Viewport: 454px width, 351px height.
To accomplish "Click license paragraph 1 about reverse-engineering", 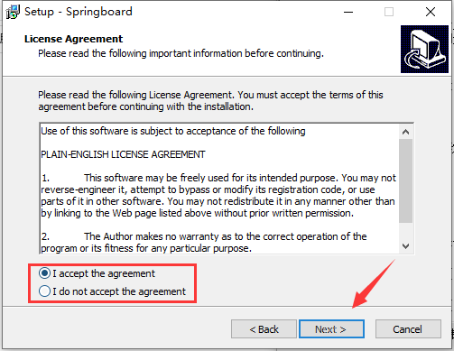I will [x=218, y=196].
